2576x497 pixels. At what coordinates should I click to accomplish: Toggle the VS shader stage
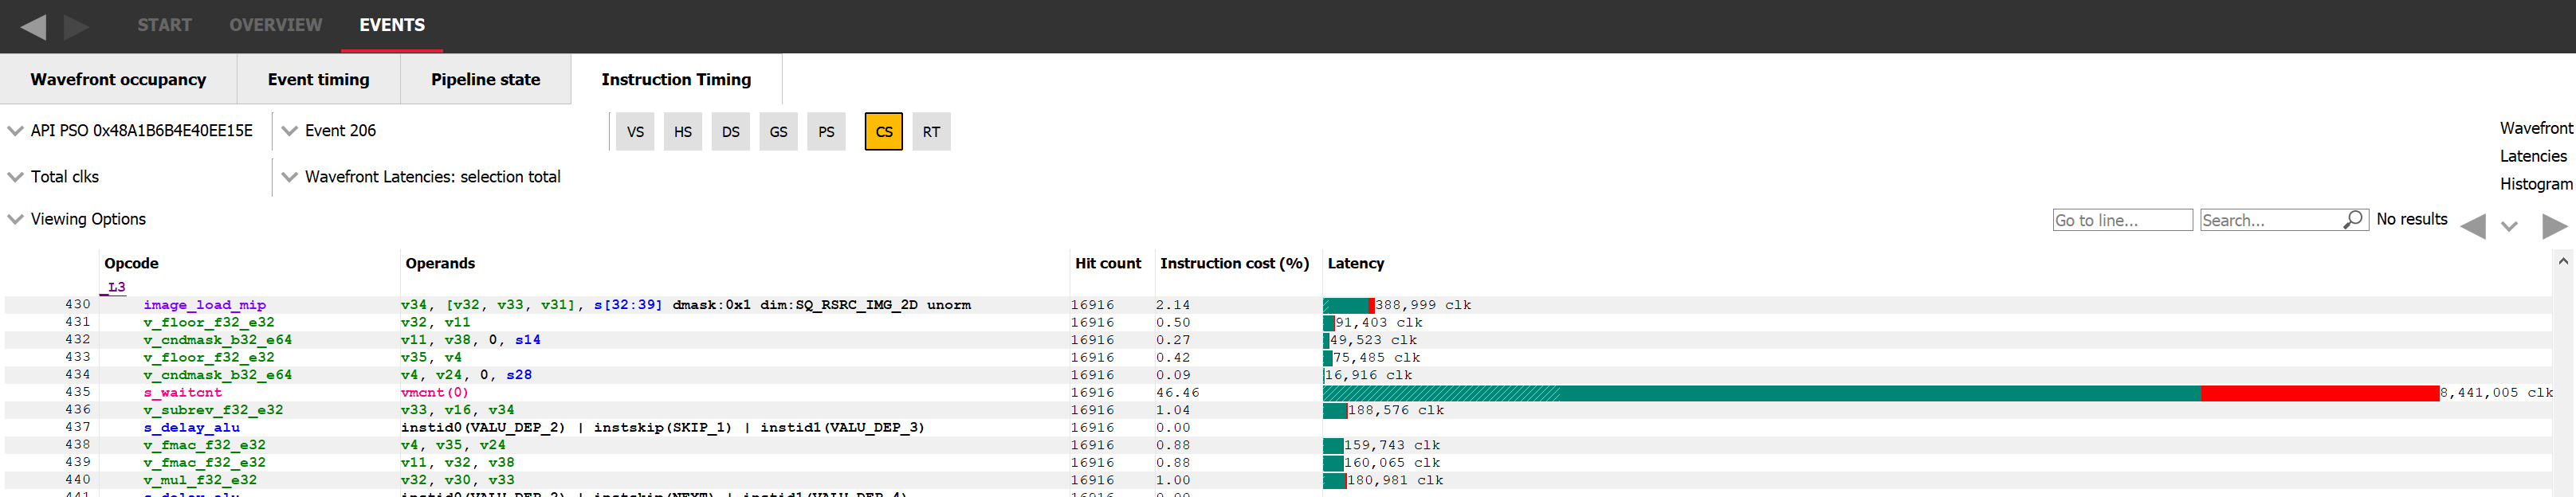[635, 132]
